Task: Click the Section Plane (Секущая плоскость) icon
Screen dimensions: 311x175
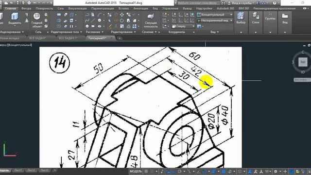Action: tap(151, 17)
